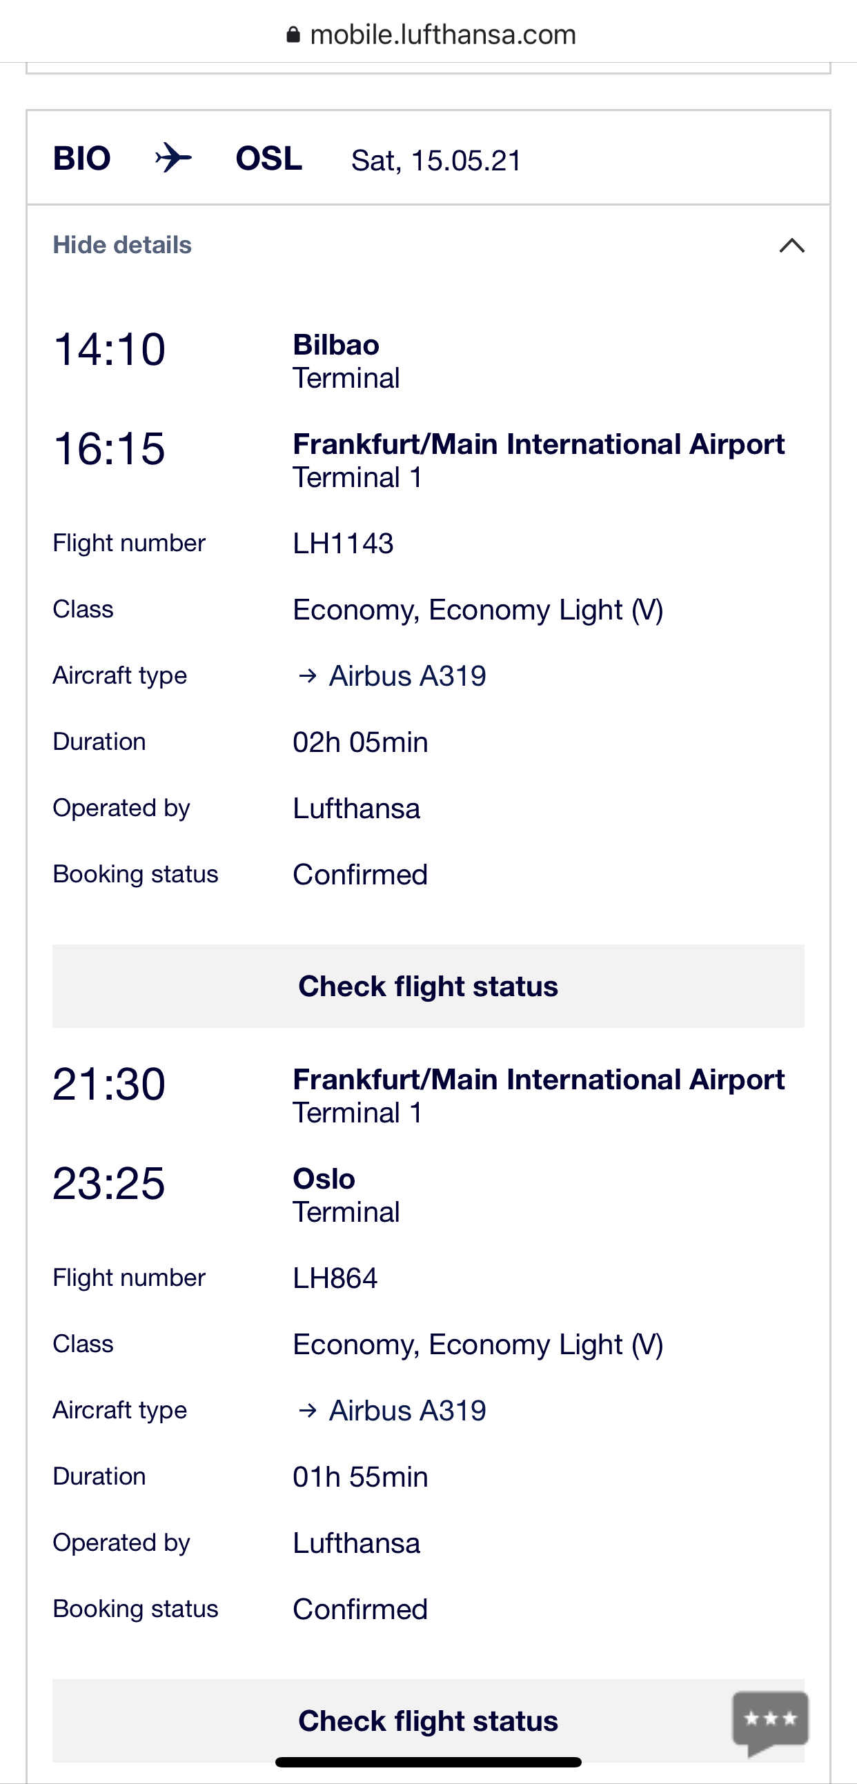Click the Hide details link
Image resolution: width=857 pixels, height=1784 pixels.
coord(122,245)
